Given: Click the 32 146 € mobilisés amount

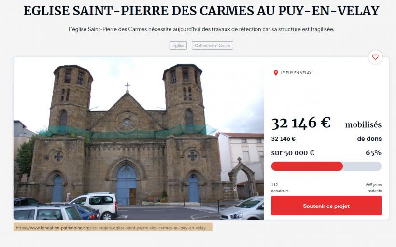Looking at the screenshot, I should pos(326,123).
